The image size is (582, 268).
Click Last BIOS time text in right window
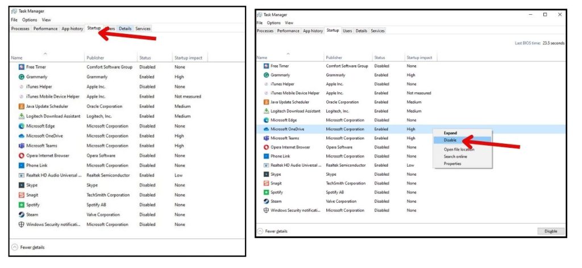[x=539, y=43]
